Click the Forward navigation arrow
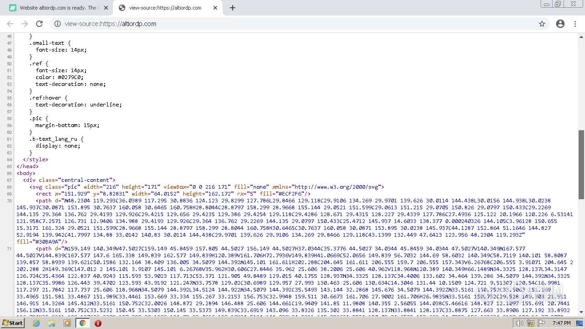This screenshot has height=329, width=585. 25,24
